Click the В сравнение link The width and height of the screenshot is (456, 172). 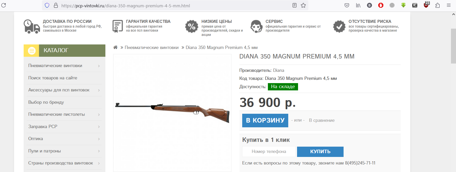click(322, 120)
